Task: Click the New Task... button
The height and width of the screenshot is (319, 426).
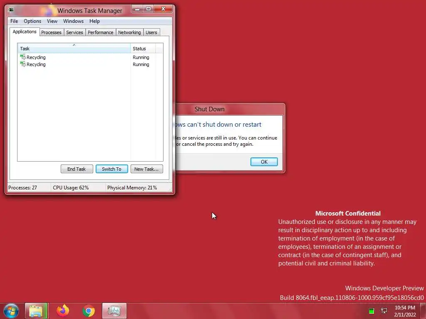Action: 147,169
